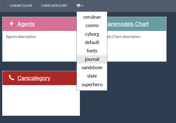Go to CARSCATEGORY in the navbar
Screen dimensions: 176x123
coord(54,6)
